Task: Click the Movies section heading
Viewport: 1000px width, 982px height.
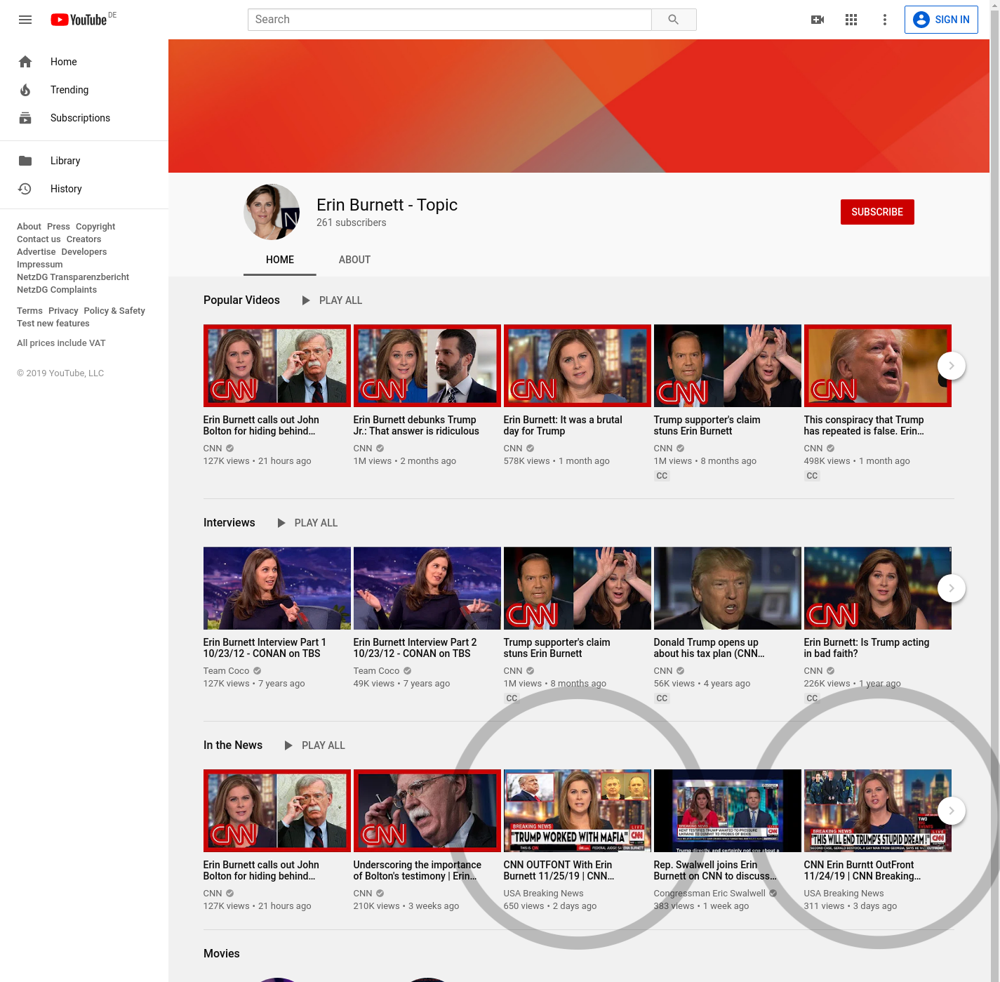Action: 222,954
